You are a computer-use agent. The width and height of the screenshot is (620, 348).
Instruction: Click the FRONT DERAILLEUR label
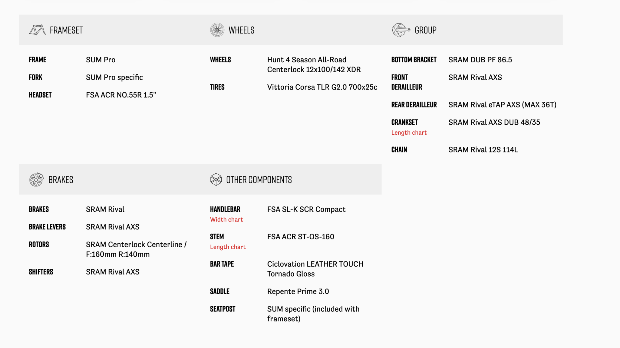click(407, 82)
